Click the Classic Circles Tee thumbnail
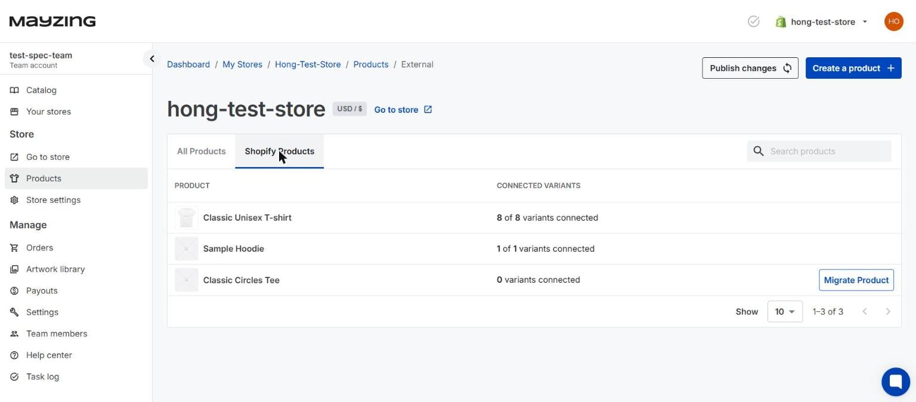This screenshot has width=916, height=402. tap(187, 280)
